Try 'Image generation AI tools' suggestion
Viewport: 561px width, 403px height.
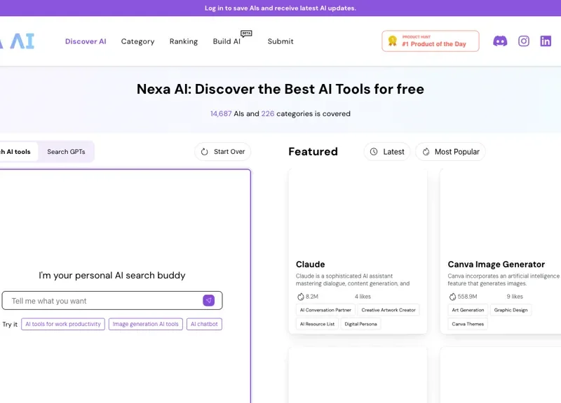pos(146,324)
